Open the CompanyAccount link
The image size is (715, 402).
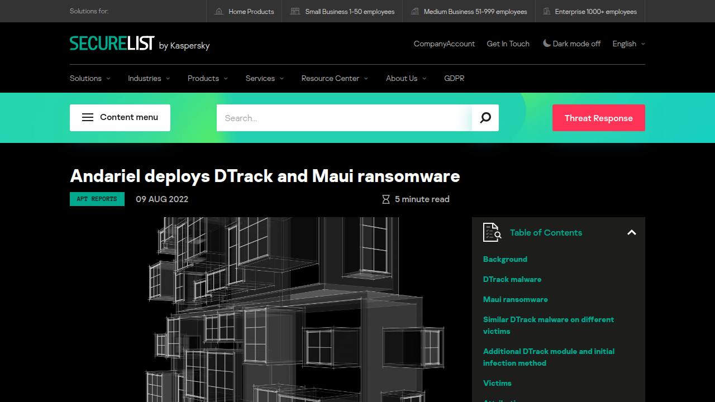(x=444, y=44)
